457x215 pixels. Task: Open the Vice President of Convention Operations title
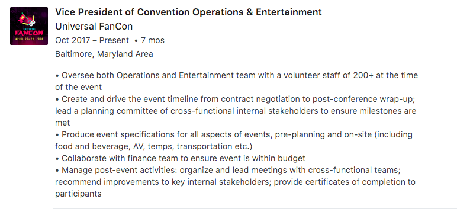[188, 12]
